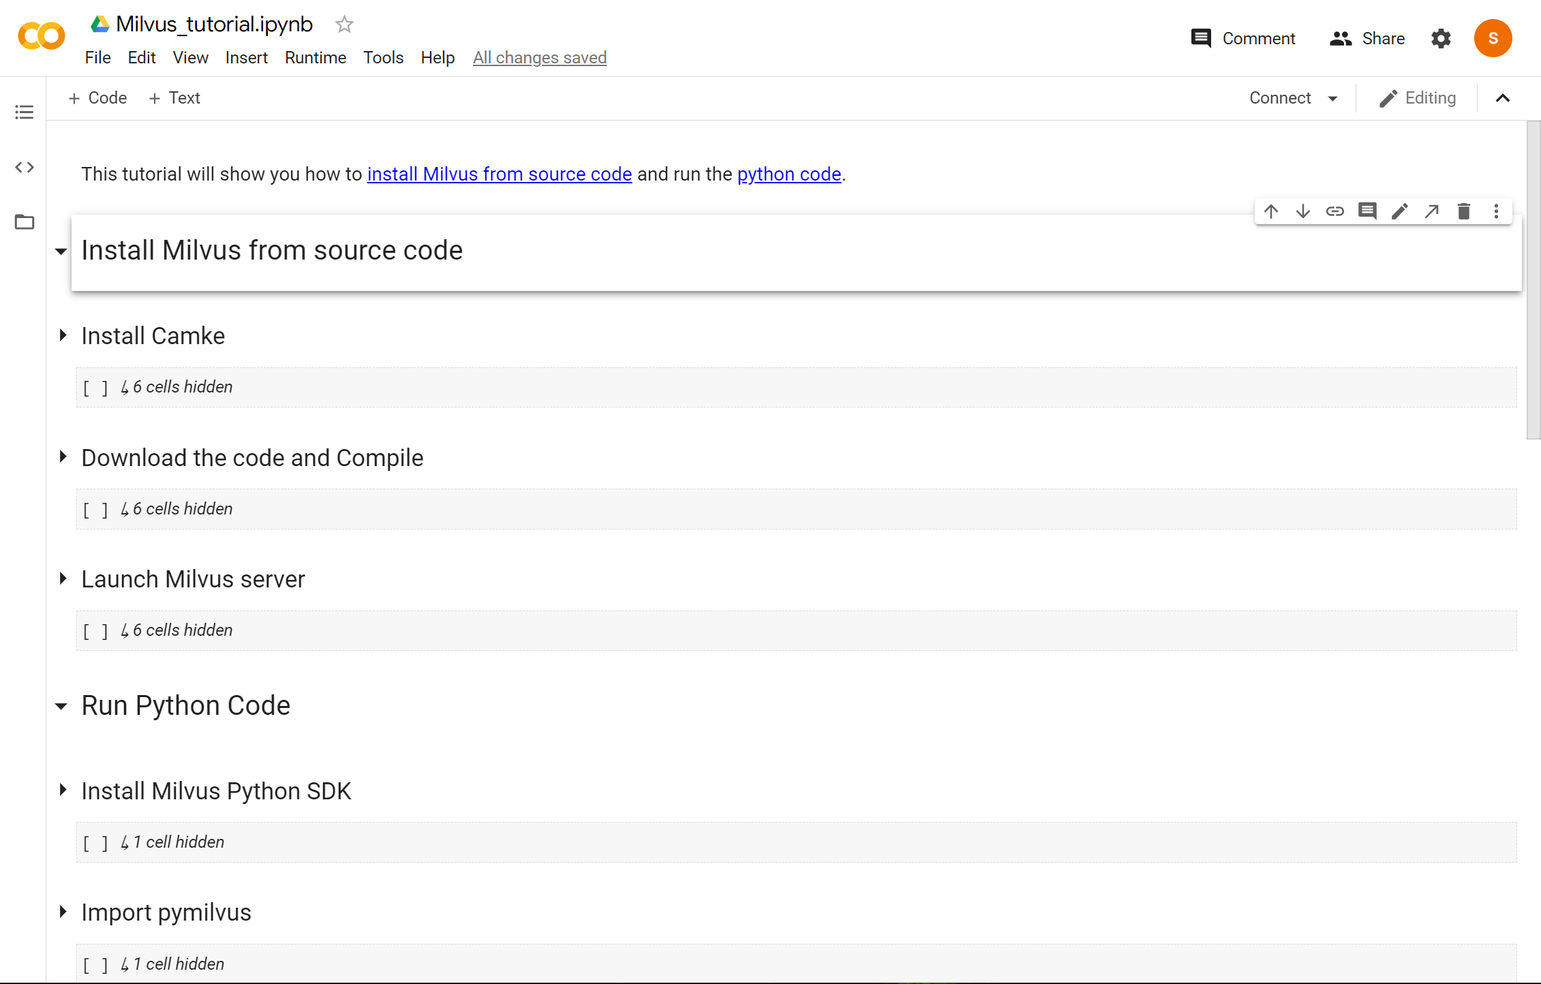Image resolution: width=1541 pixels, height=984 pixels.
Task: Add a new Code cell
Action: point(97,98)
